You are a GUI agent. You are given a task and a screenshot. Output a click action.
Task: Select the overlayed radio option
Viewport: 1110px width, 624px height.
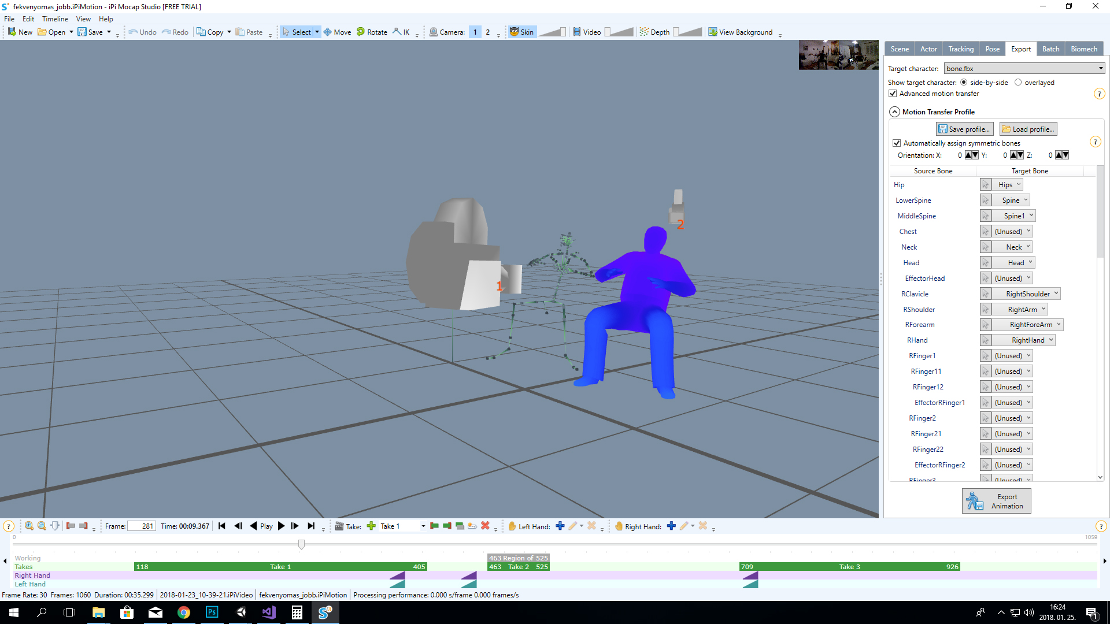1018,83
